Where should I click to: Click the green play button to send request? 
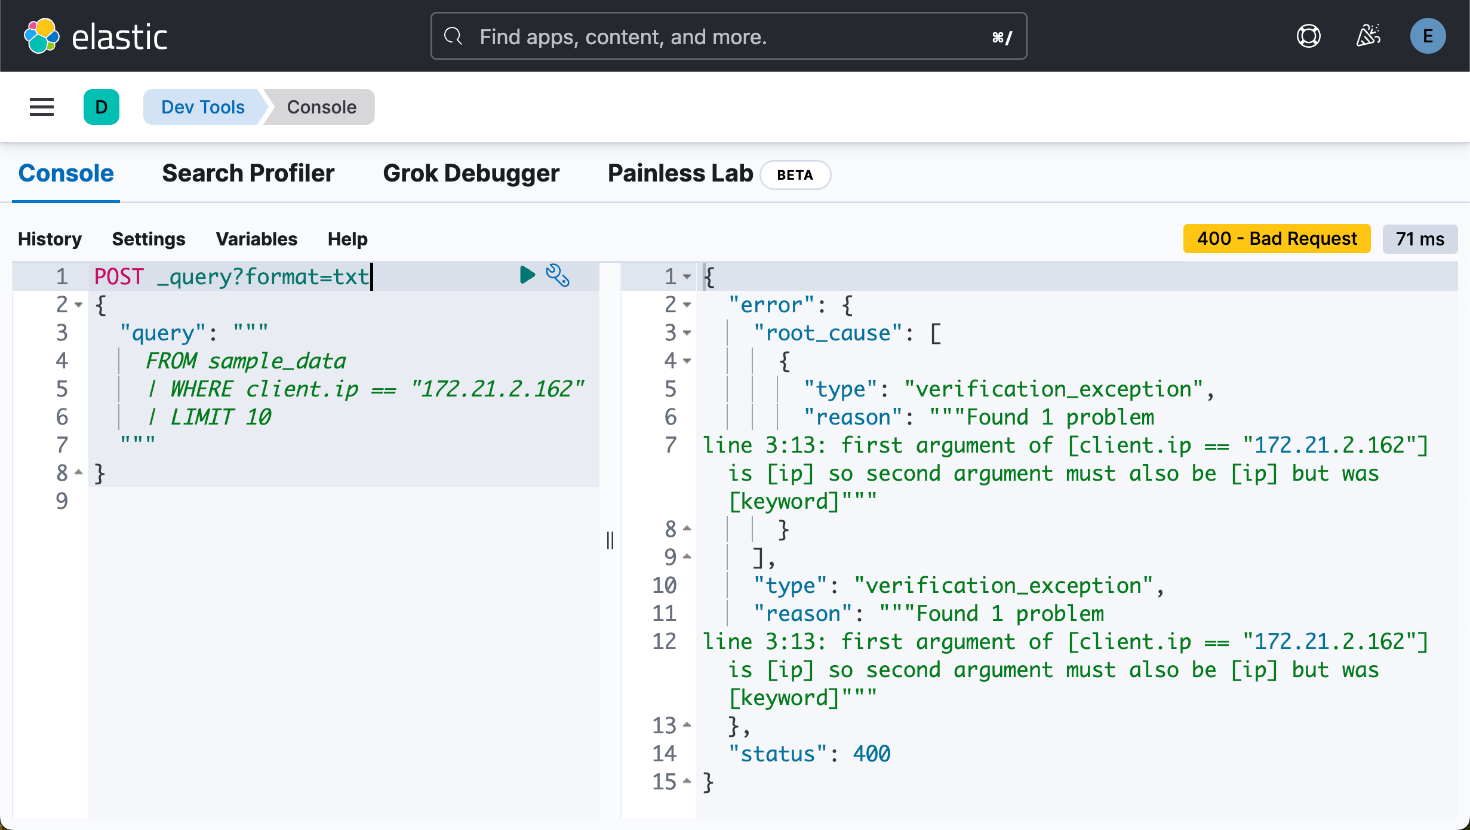[x=527, y=275]
